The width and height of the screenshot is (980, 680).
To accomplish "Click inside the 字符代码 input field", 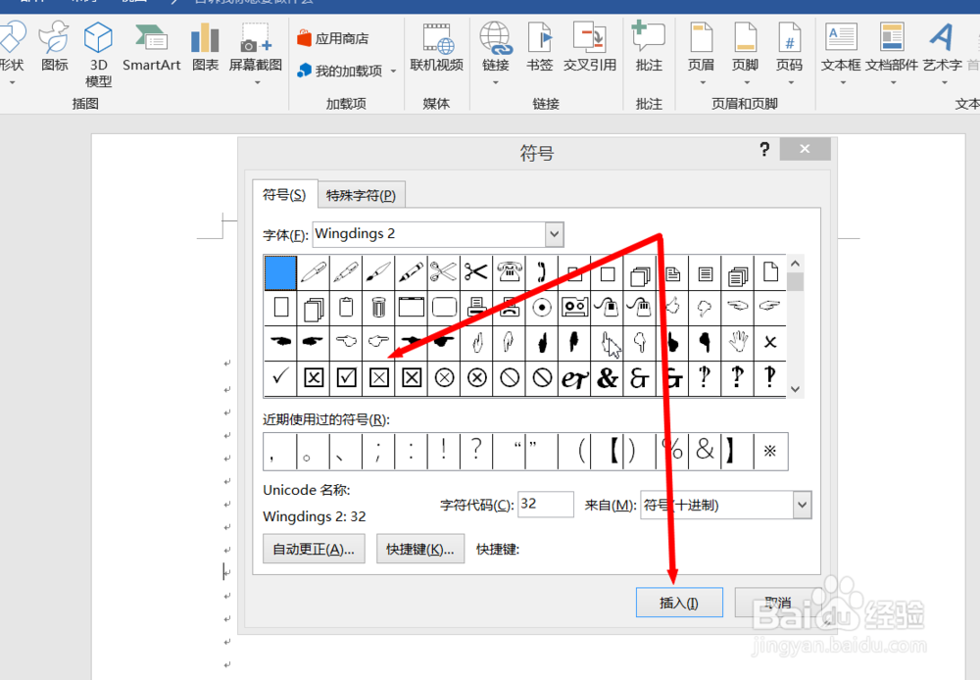I will click(545, 504).
